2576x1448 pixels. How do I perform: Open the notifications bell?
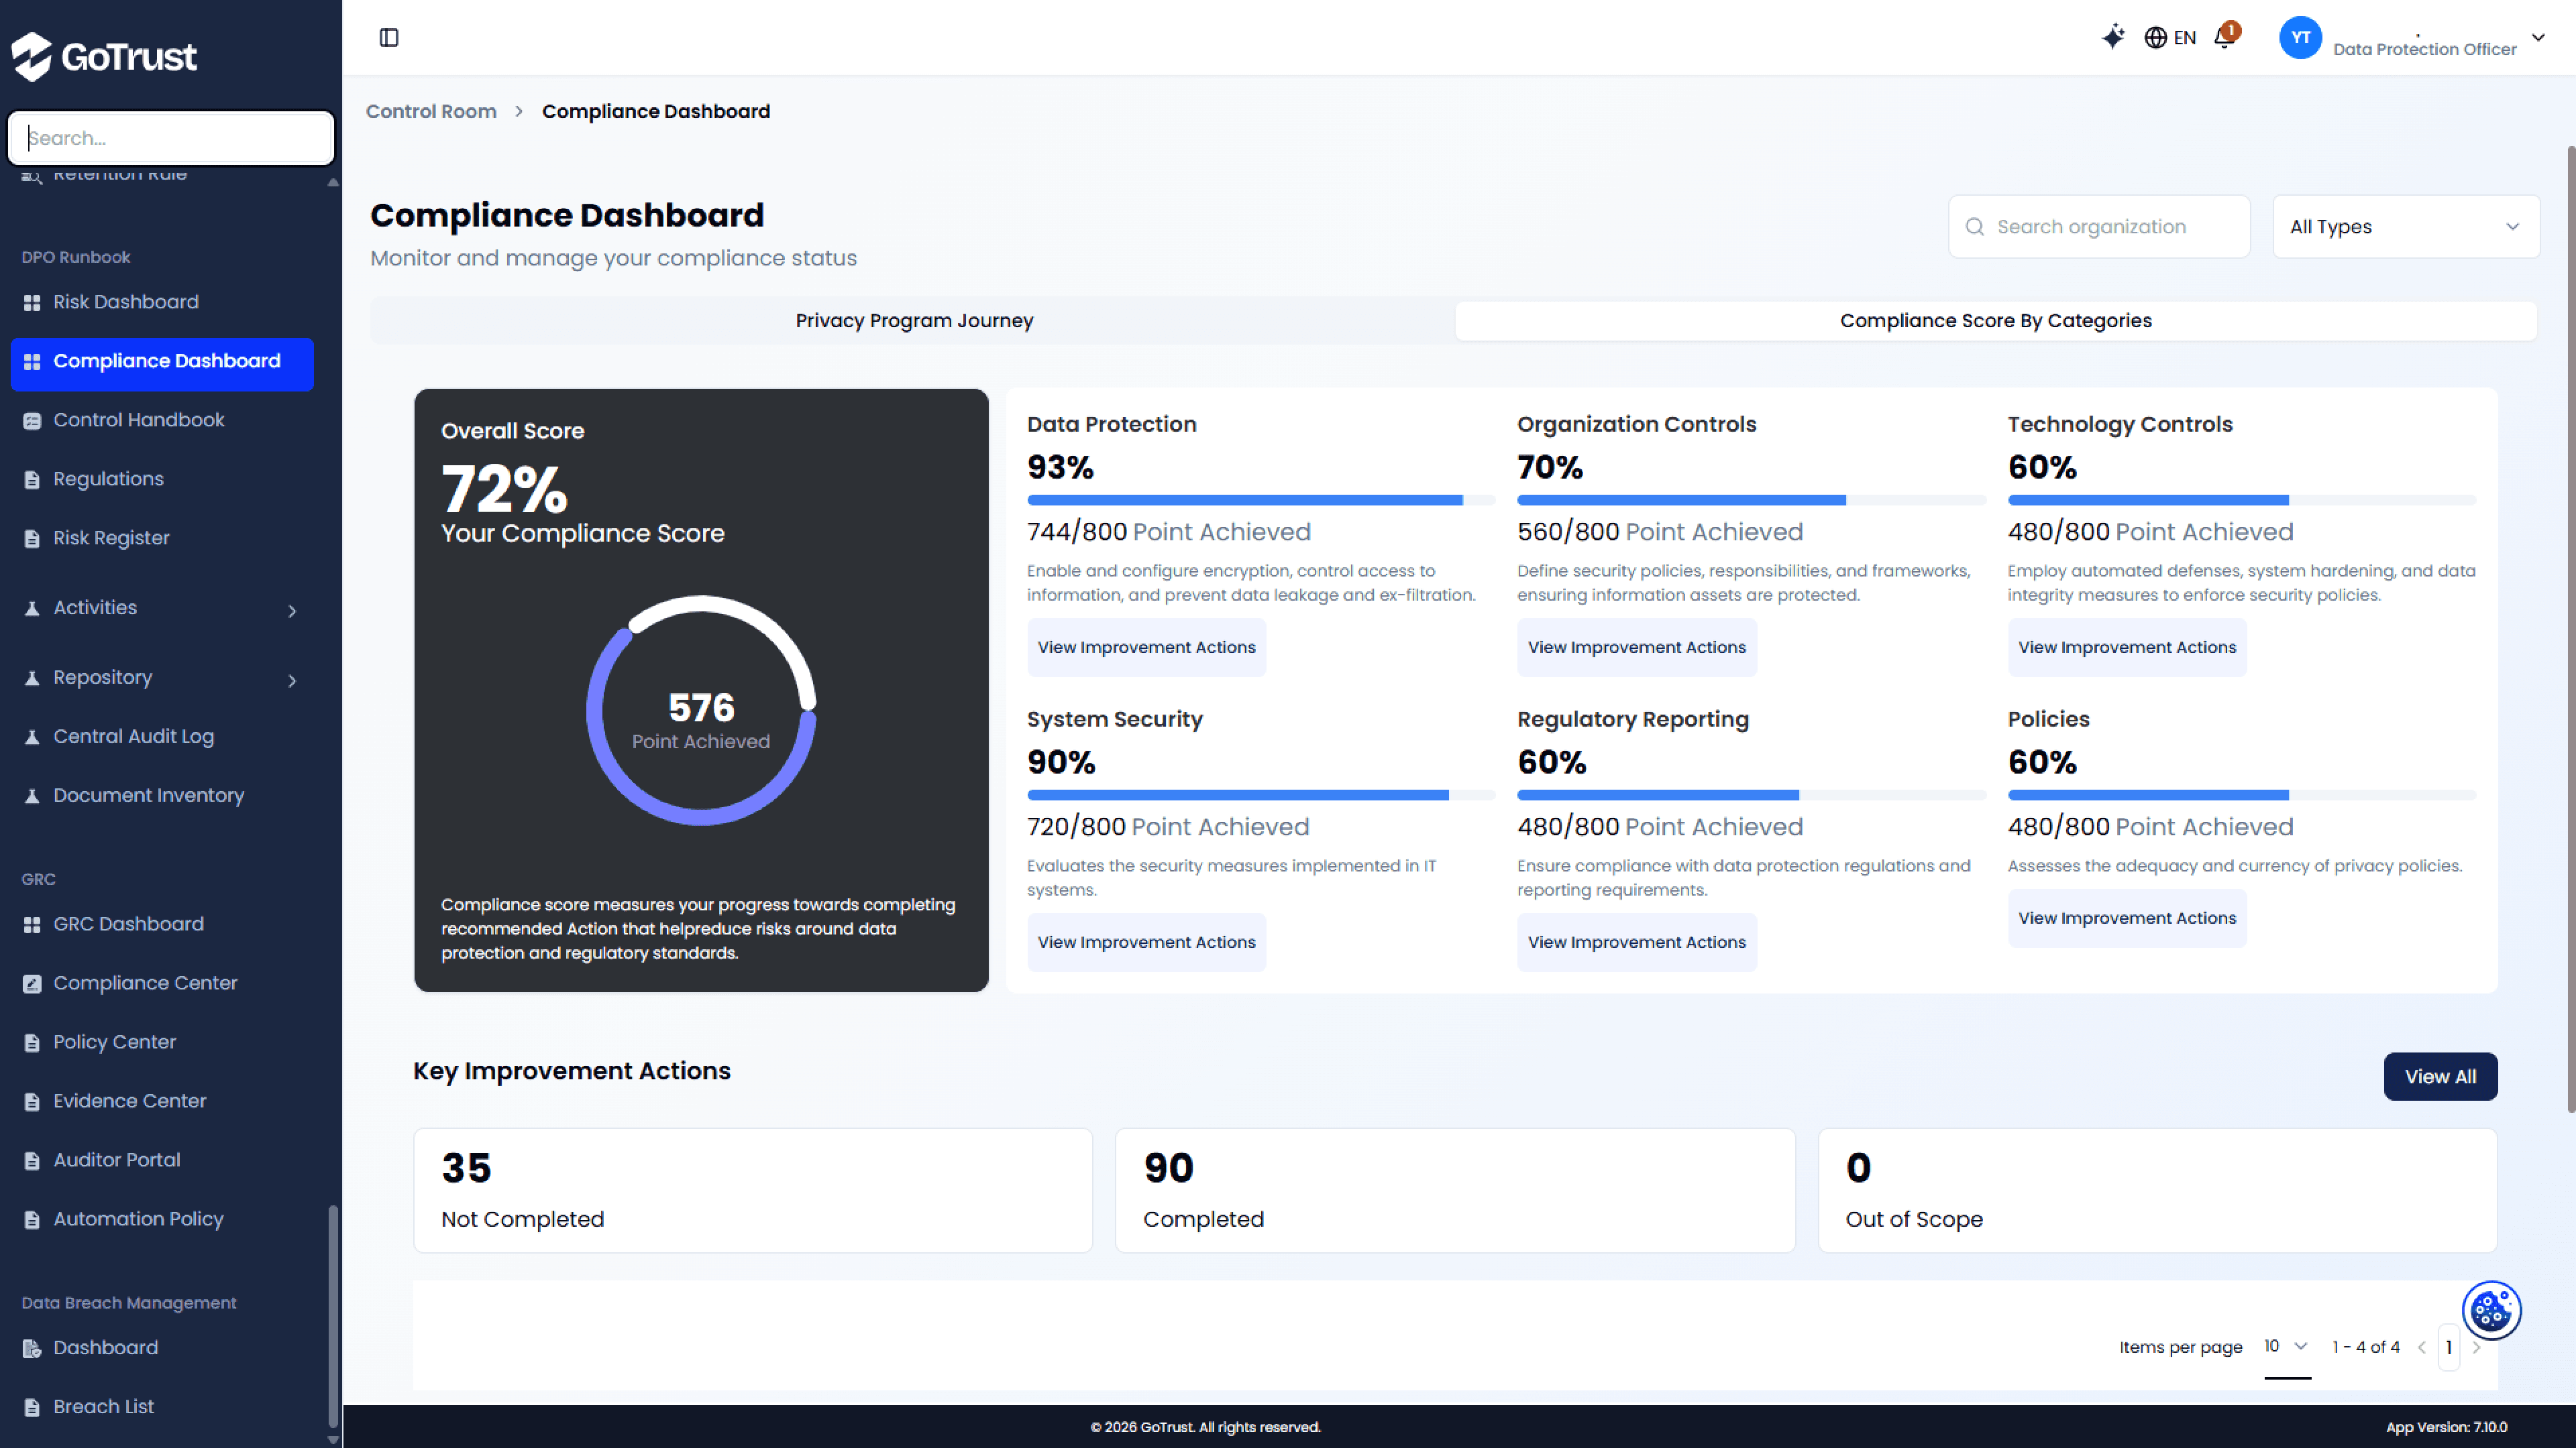[2224, 37]
